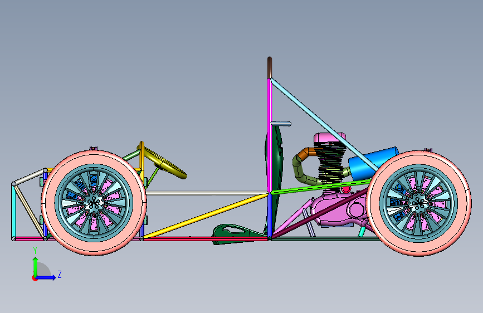Select the light blue diagonal rear brace
This screenshot has height=313, width=483.
324,124
